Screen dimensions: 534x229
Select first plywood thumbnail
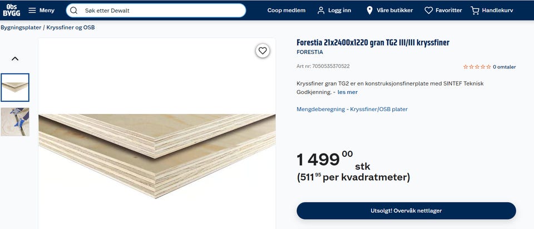[x=15, y=87]
